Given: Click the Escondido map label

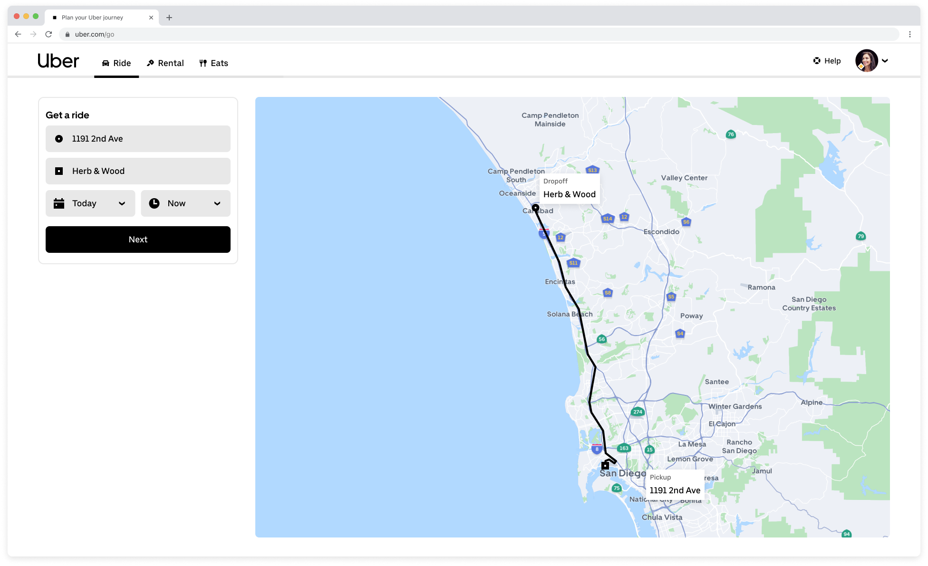Looking at the screenshot, I should coord(661,231).
